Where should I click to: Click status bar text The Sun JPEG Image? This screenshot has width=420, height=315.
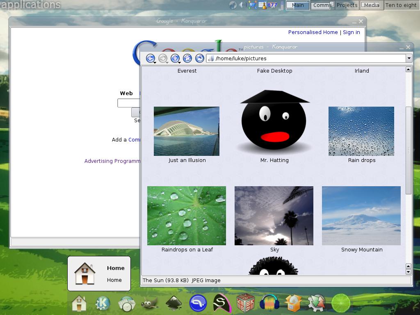tap(181, 280)
